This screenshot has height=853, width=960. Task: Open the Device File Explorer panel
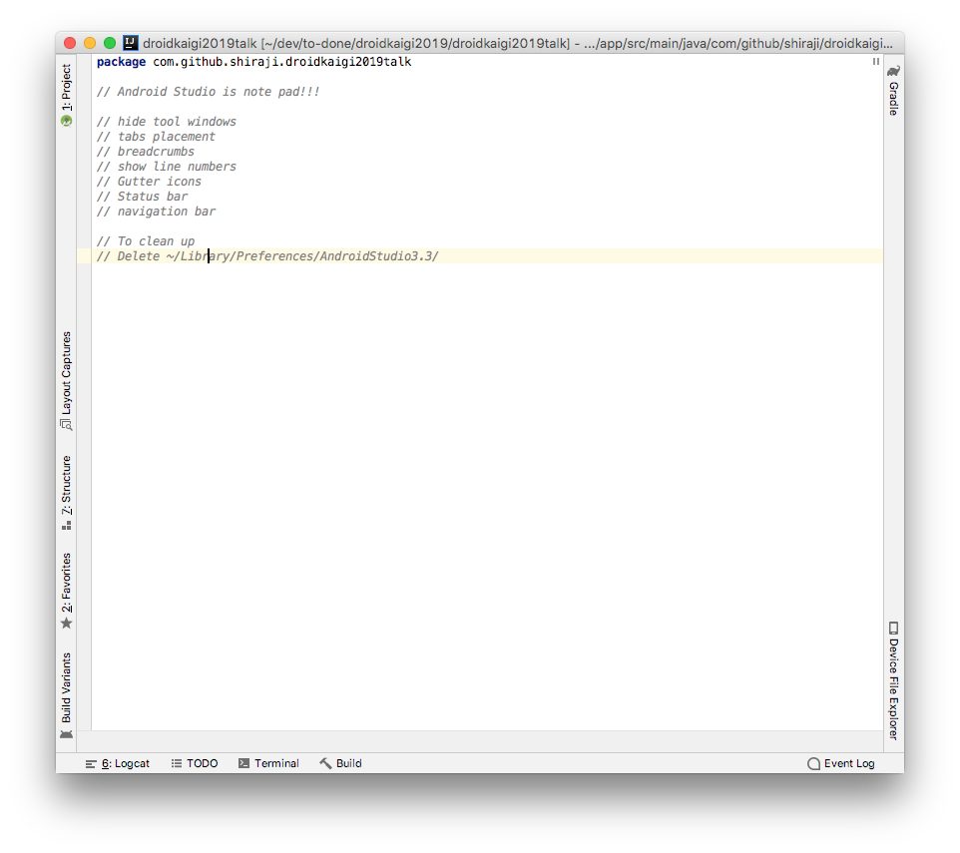[x=894, y=681]
